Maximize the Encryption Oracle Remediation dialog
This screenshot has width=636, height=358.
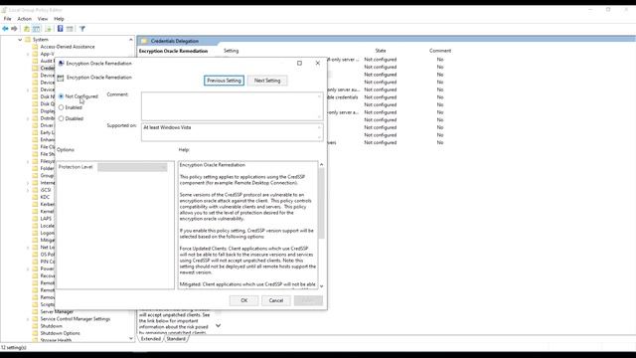(299, 63)
